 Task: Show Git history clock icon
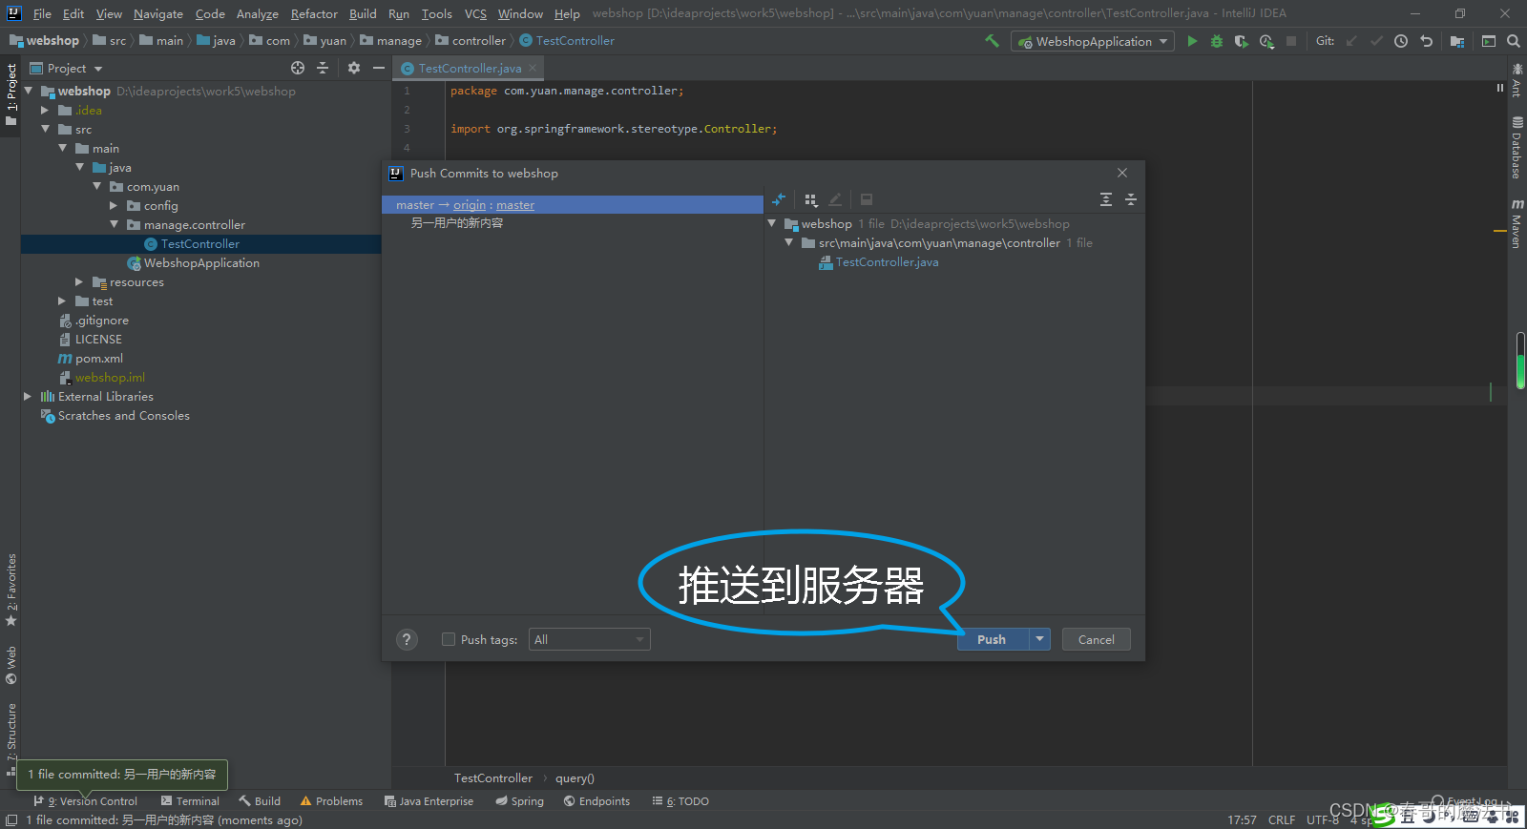tap(1401, 41)
